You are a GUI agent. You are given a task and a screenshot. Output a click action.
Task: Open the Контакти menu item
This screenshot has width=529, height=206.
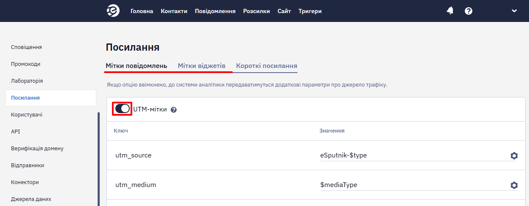coord(174,11)
